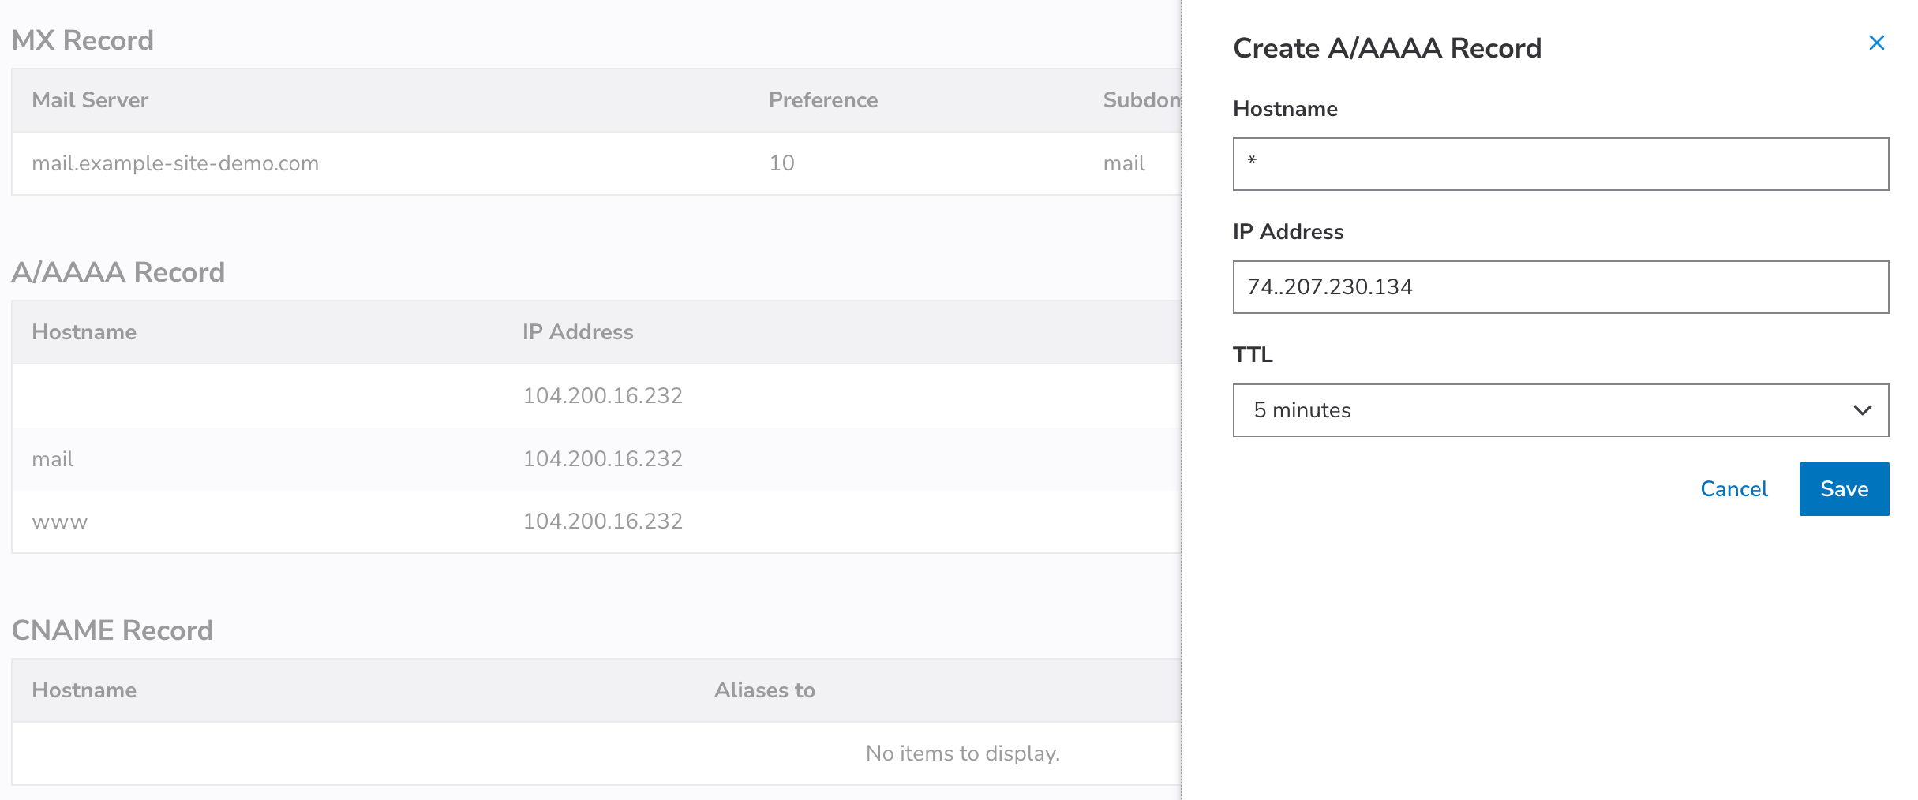Click the IP address in the www row

point(602,521)
